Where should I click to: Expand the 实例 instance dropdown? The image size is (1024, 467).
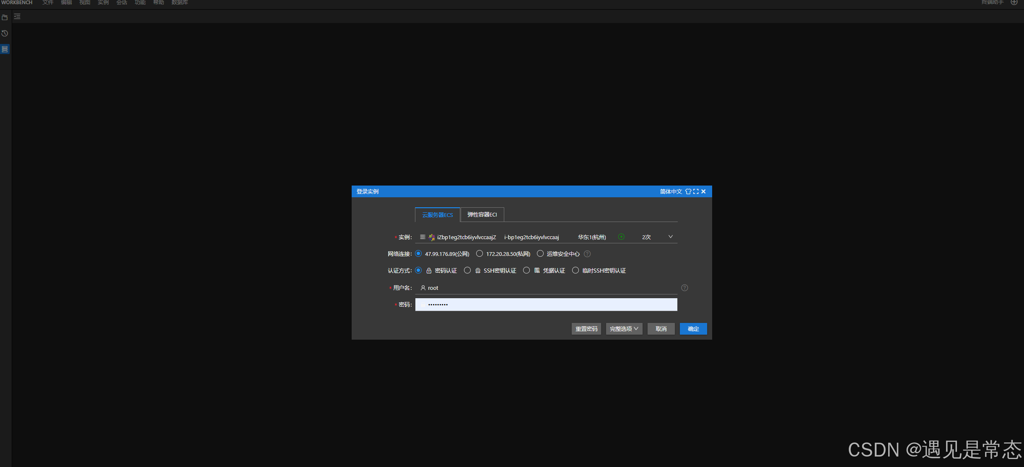coord(670,237)
